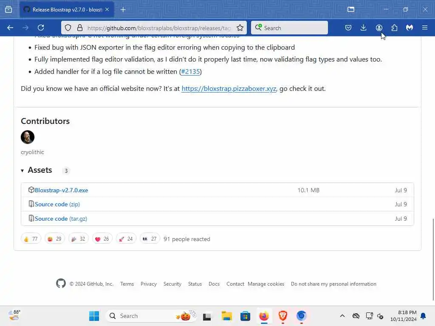Viewport: 435px width, 326px height.
Task: Save page to Pocket
Action: point(348,28)
